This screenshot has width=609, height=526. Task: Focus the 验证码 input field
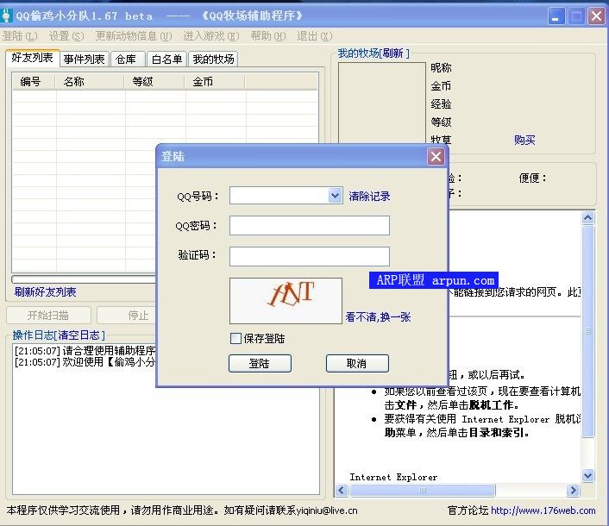pos(310,256)
